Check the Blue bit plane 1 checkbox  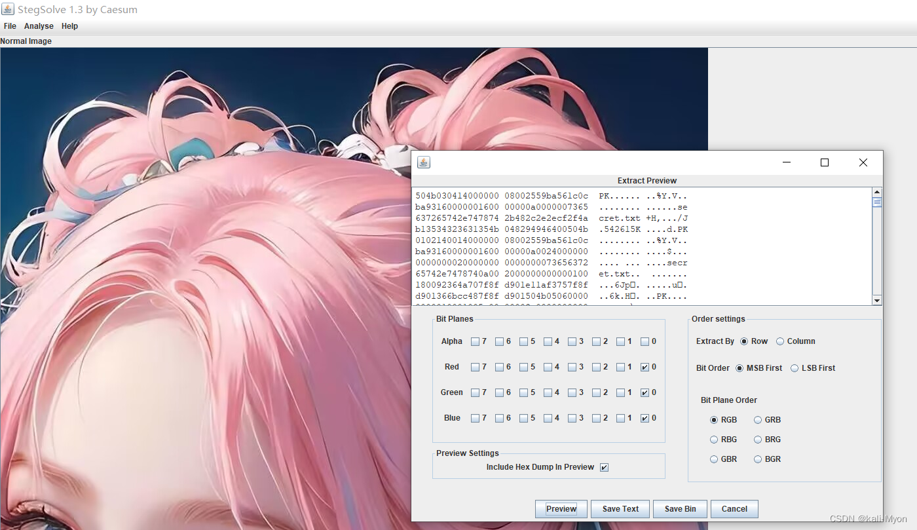pyautogui.click(x=620, y=418)
